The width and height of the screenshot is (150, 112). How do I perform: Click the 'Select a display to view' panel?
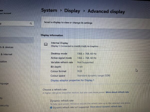95,23
